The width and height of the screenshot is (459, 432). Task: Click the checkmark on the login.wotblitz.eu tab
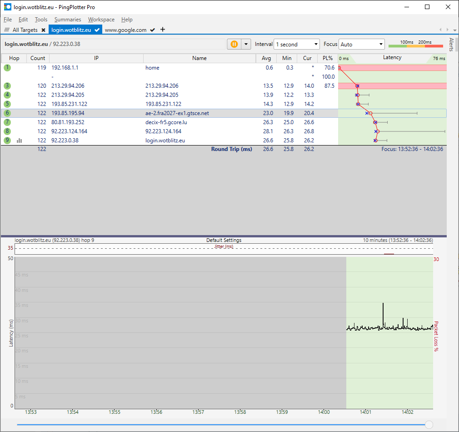(97, 30)
